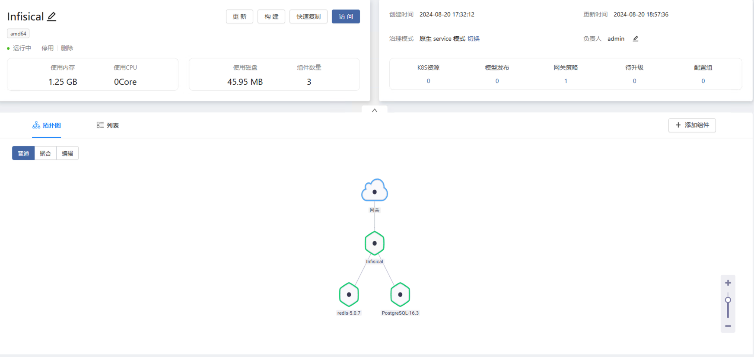This screenshot has width=754, height=357.
Task: Open the 配置组 count value
Action: click(703, 81)
